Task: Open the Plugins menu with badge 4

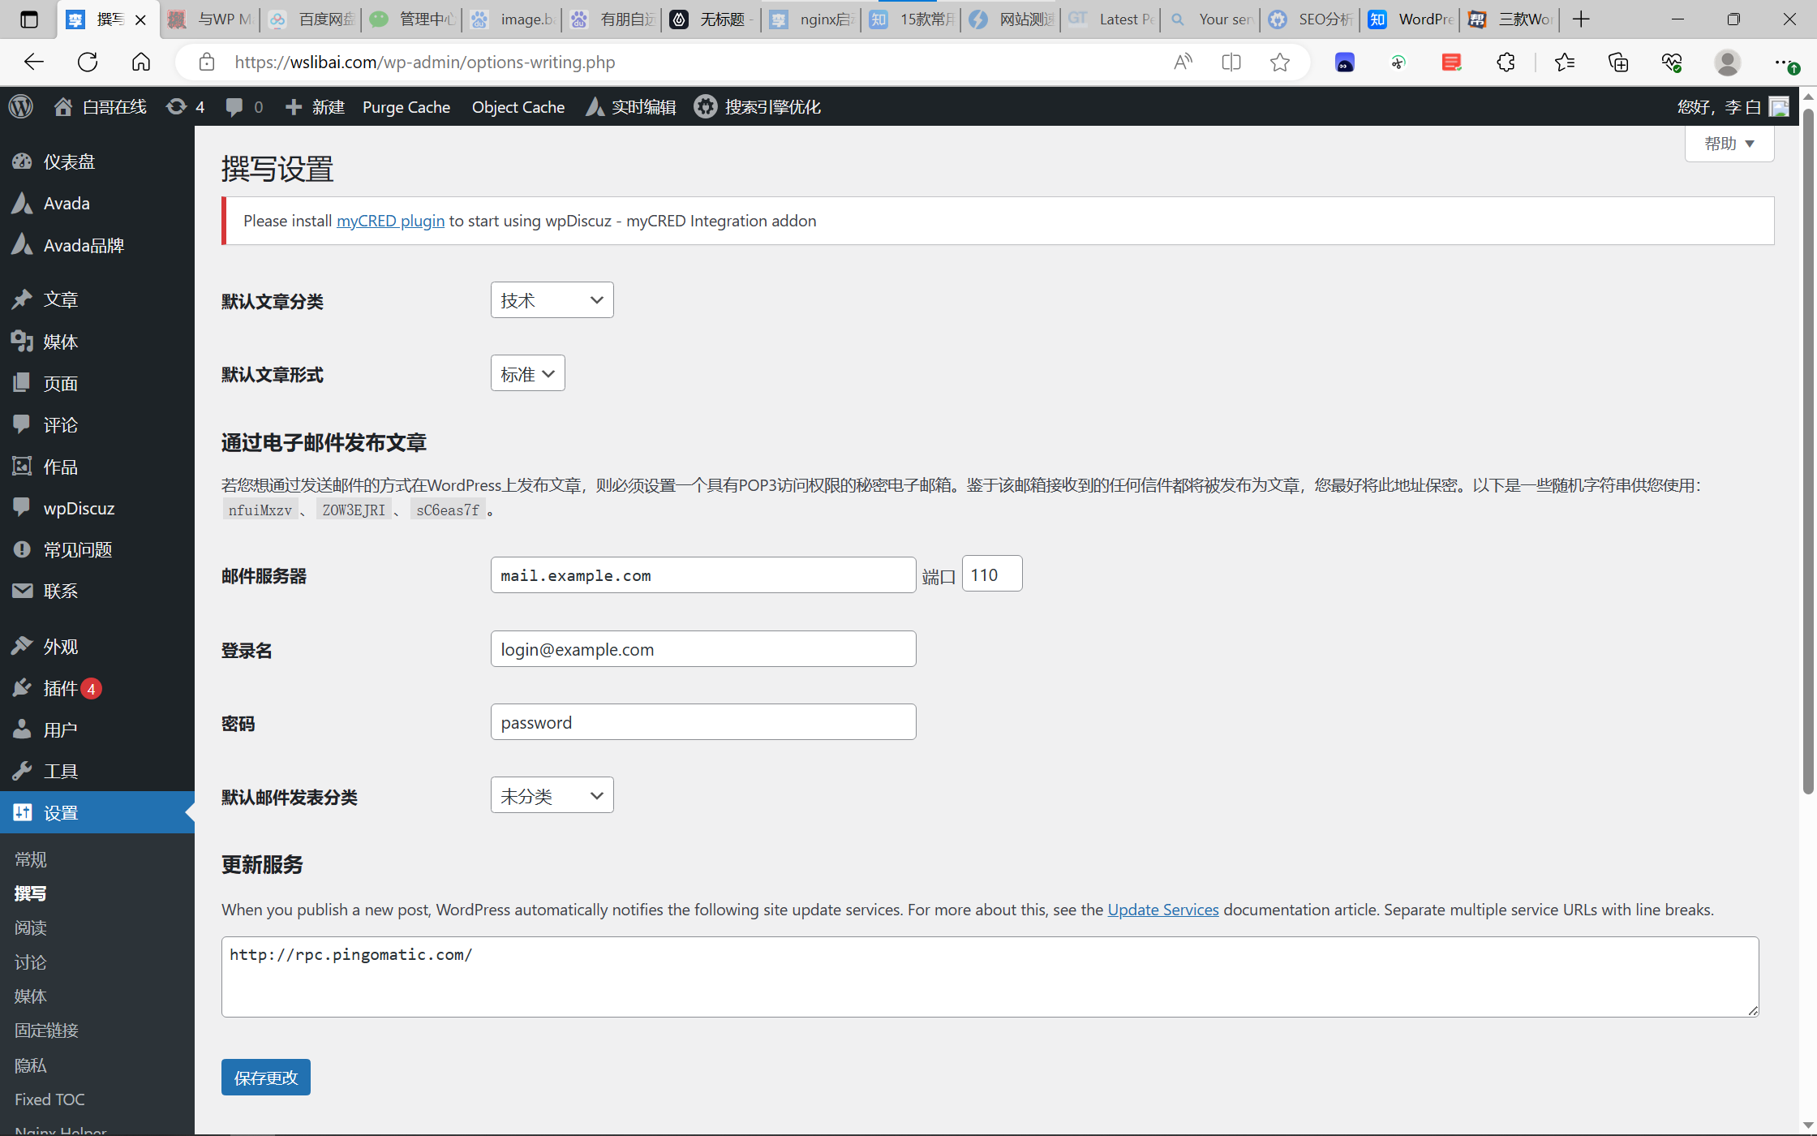Action: click(61, 688)
